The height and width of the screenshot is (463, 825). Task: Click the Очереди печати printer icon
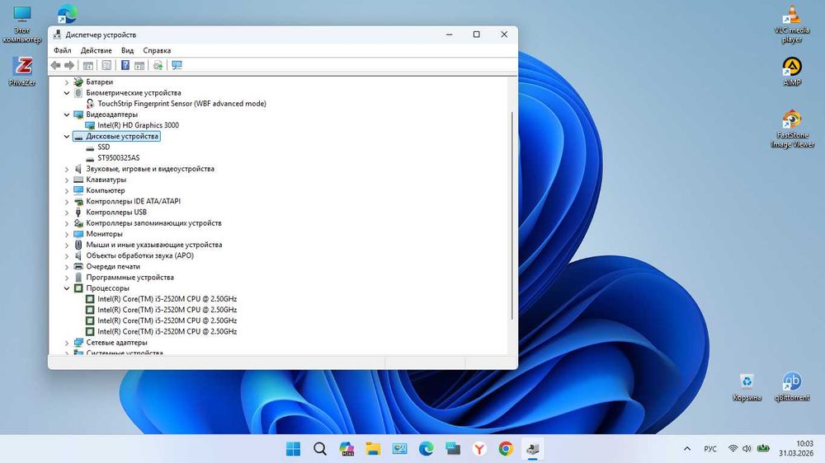pyautogui.click(x=78, y=266)
